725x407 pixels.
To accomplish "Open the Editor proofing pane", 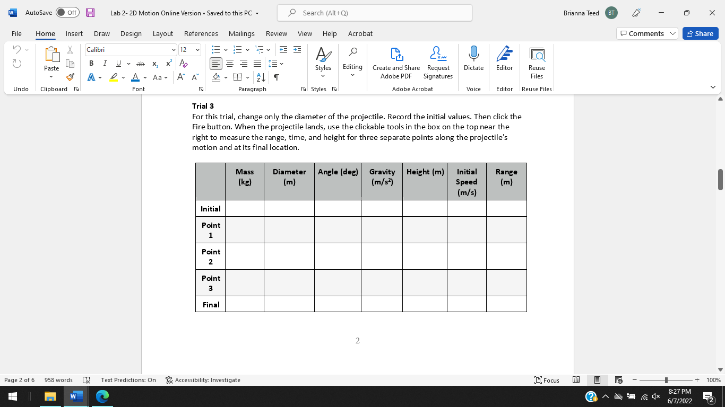I will [x=504, y=59].
